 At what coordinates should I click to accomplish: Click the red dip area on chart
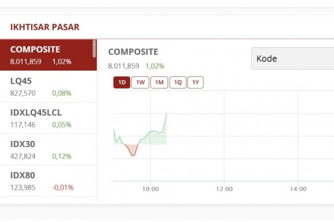tap(132, 149)
